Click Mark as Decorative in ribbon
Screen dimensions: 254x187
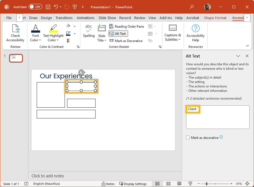[126, 41]
